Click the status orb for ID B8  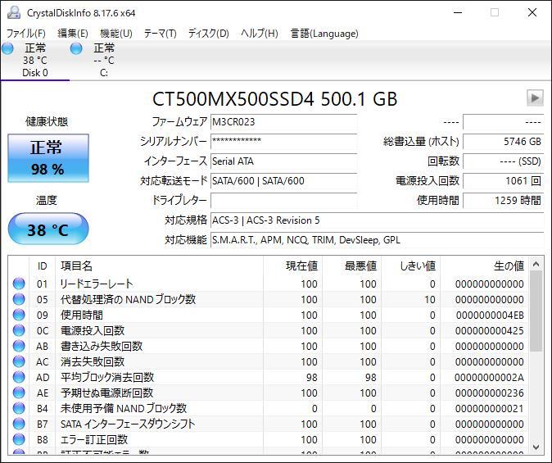tap(19, 439)
